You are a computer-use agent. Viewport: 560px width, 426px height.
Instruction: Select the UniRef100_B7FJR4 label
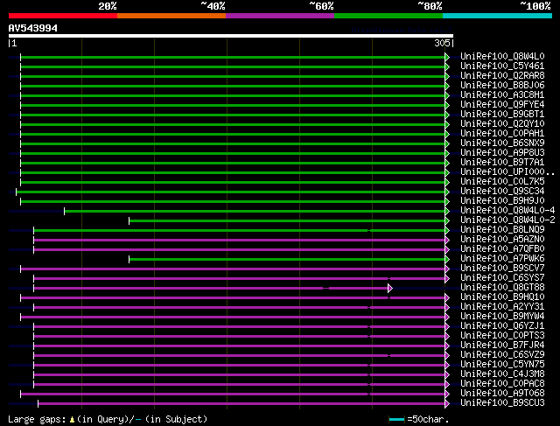[x=502, y=346]
